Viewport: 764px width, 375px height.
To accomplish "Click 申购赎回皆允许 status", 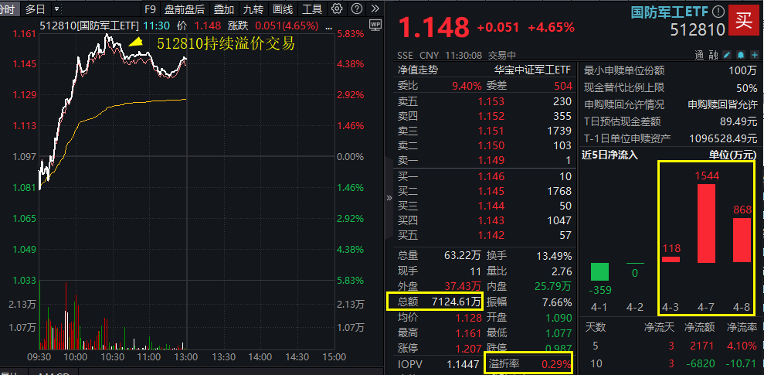I will [722, 104].
